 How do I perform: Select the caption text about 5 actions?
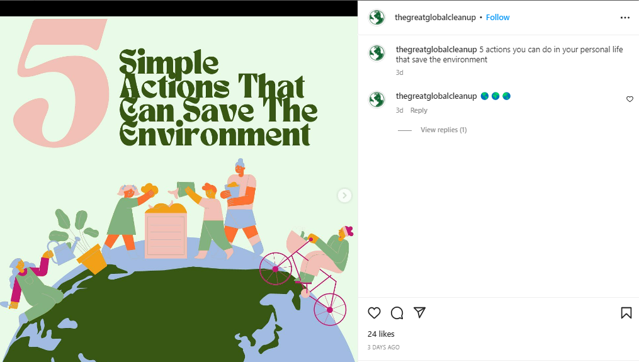[x=509, y=54]
